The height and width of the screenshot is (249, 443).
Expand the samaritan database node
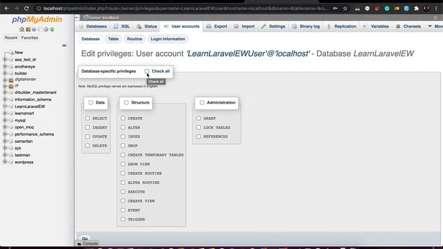(x=5, y=141)
